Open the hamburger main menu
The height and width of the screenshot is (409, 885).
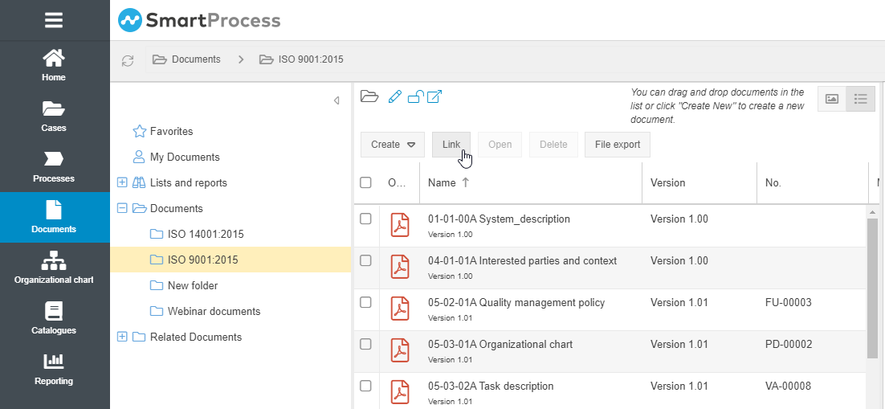[54, 20]
